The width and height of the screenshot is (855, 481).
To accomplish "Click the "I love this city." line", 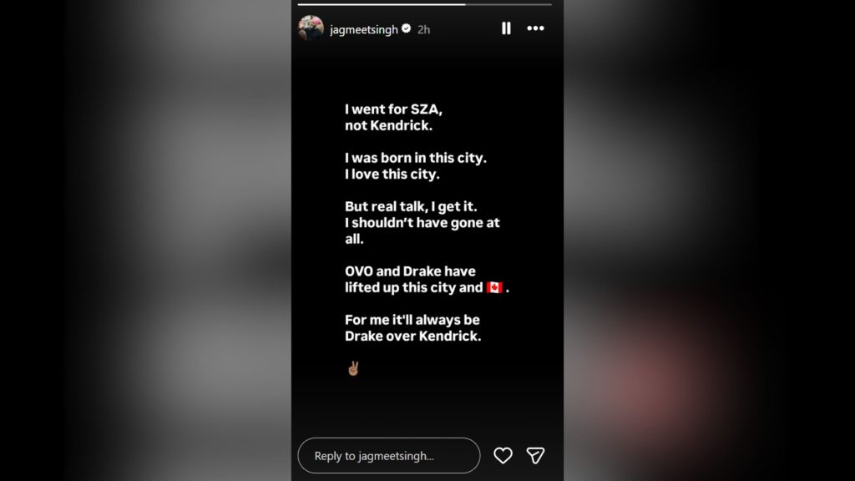I will [392, 174].
